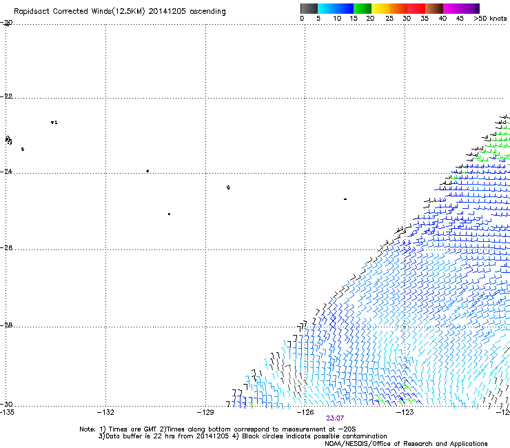Click the 'Times are GMT' note line
This screenshot has width=510, height=448.
pyautogui.click(x=217, y=429)
